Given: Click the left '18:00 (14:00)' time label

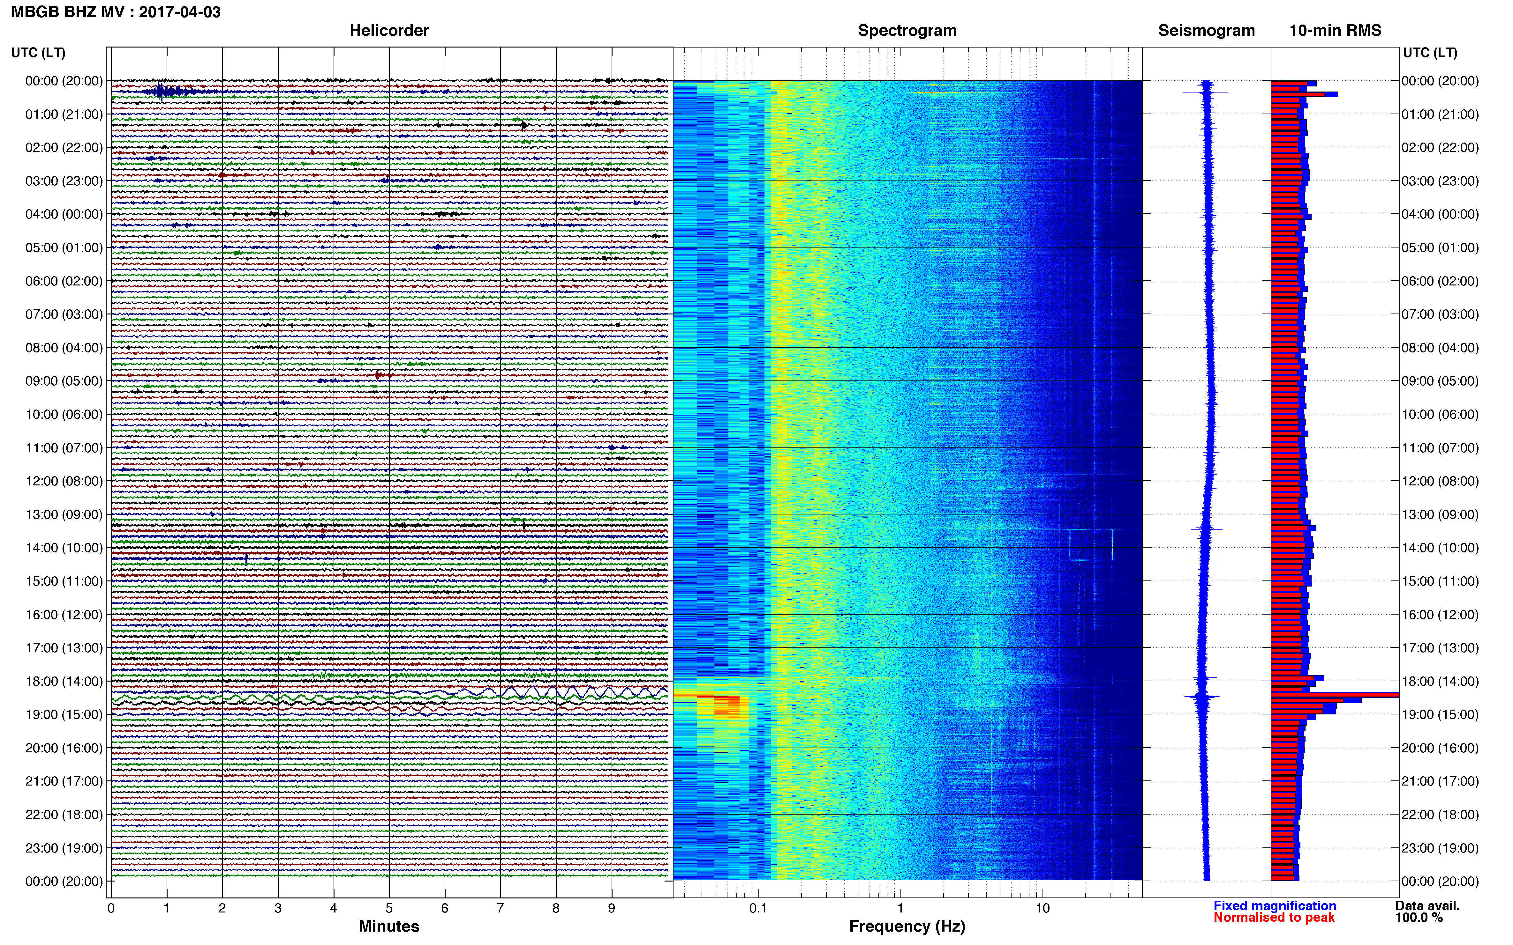Looking at the screenshot, I should point(64,681).
